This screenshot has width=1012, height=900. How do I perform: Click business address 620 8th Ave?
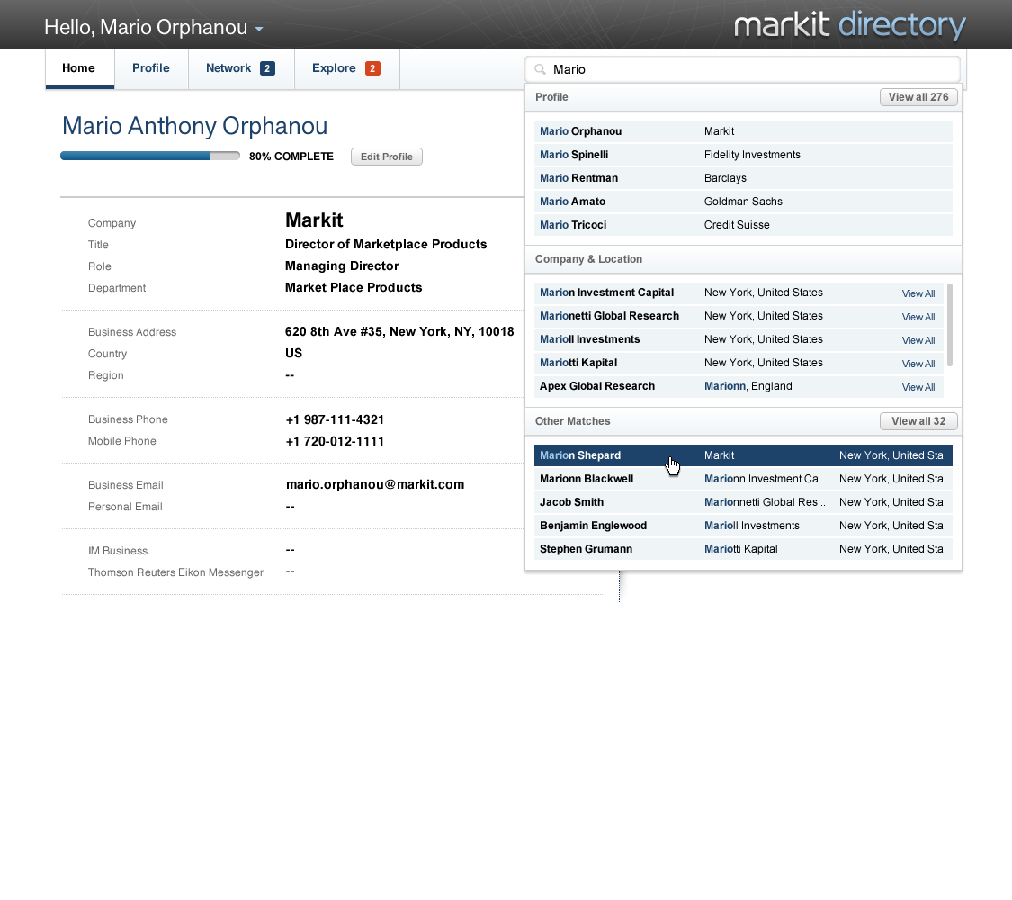[x=399, y=331]
